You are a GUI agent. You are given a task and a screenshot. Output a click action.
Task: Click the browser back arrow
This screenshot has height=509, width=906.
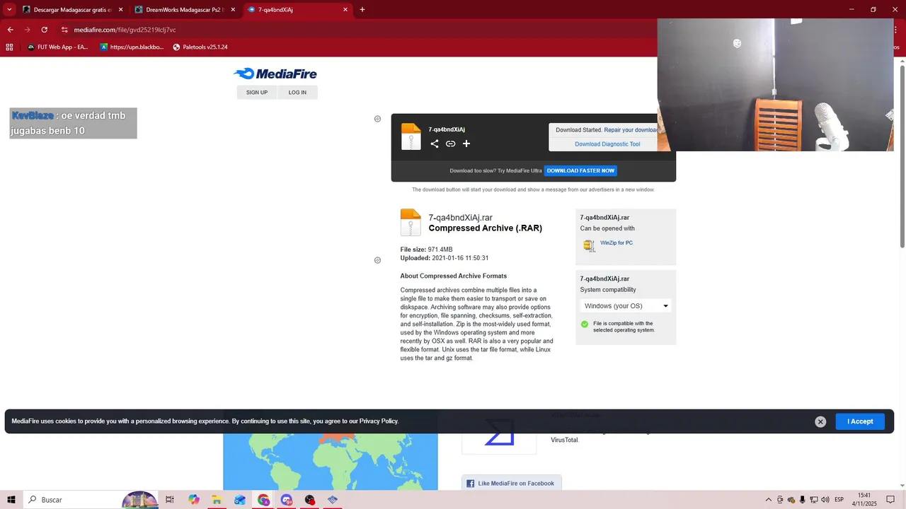click(10, 30)
